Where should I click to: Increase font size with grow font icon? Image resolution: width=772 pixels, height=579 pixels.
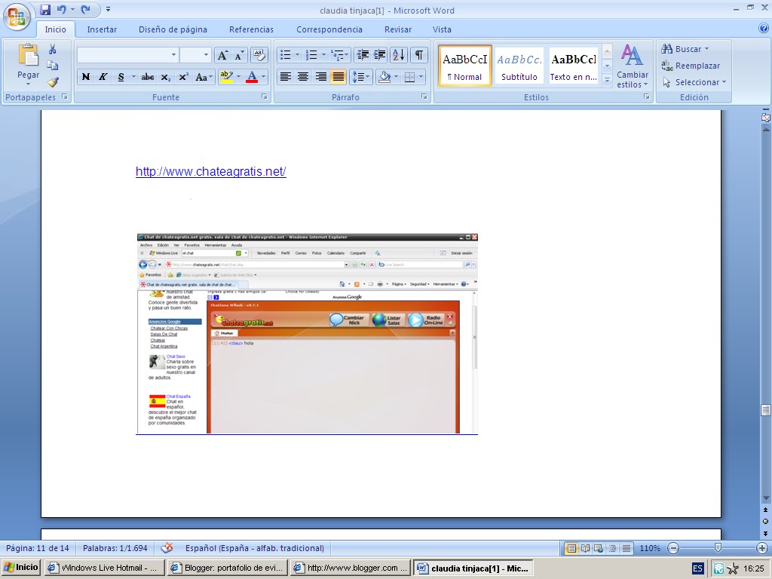tap(222, 55)
